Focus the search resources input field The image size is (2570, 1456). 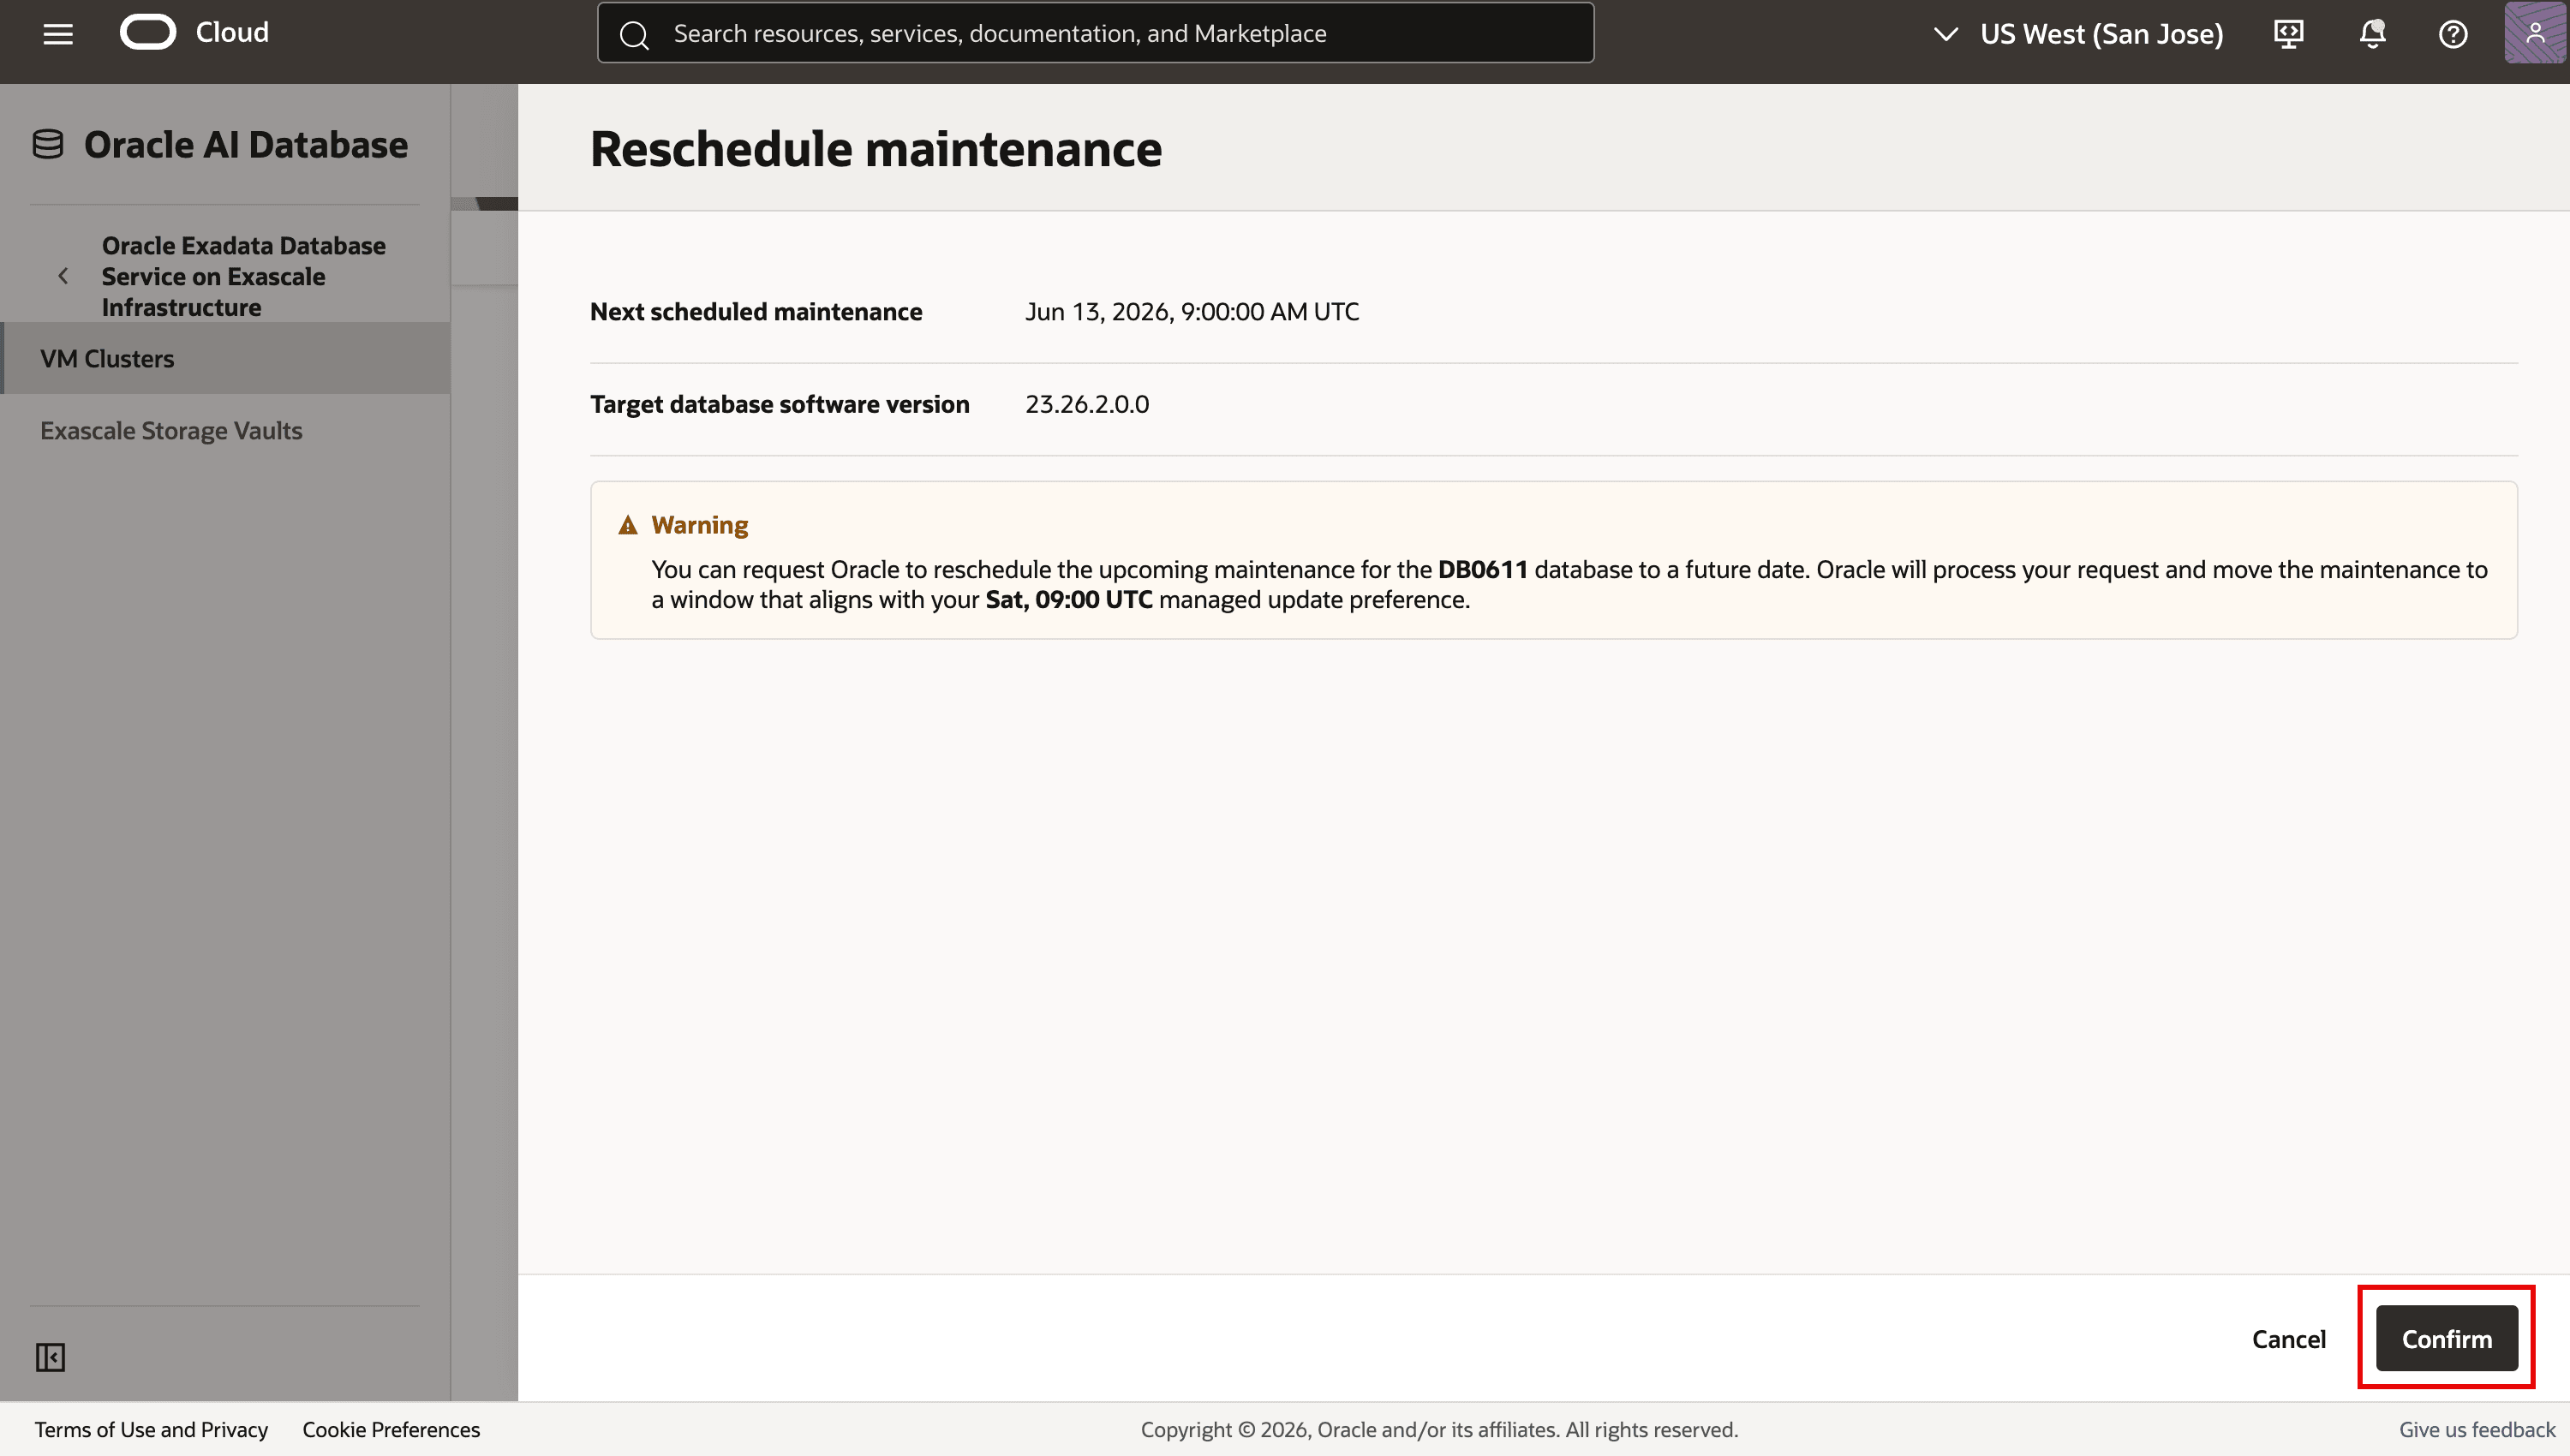click(x=1095, y=33)
